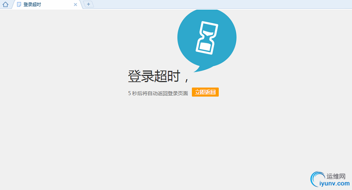This screenshot has width=352, height=190.
Task: Click the 登录超时 heading text
Action: (x=158, y=76)
